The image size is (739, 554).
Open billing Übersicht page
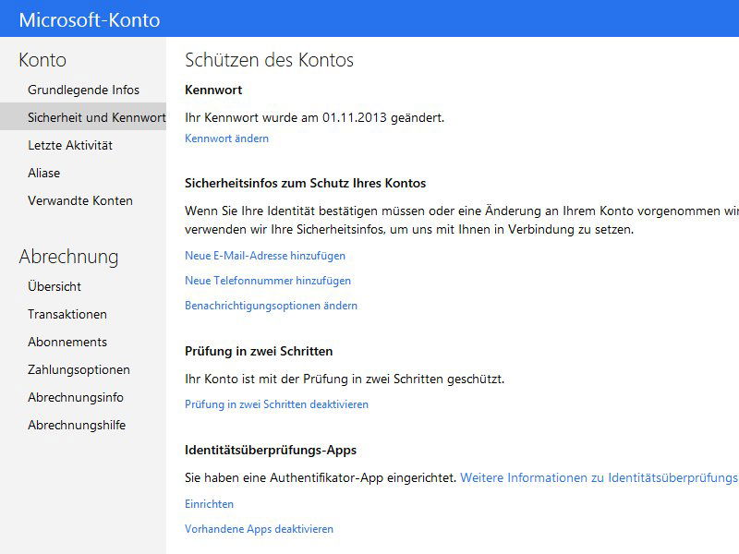[x=55, y=286]
